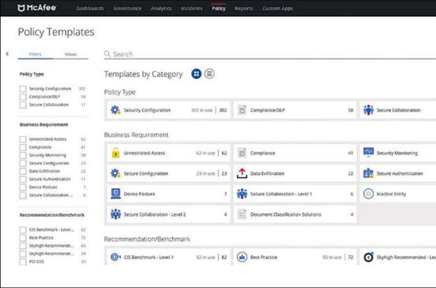Switch to the Filters tab
Viewport: 436px width, 288px height.
(x=35, y=54)
